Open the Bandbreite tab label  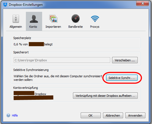tap(75, 27)
